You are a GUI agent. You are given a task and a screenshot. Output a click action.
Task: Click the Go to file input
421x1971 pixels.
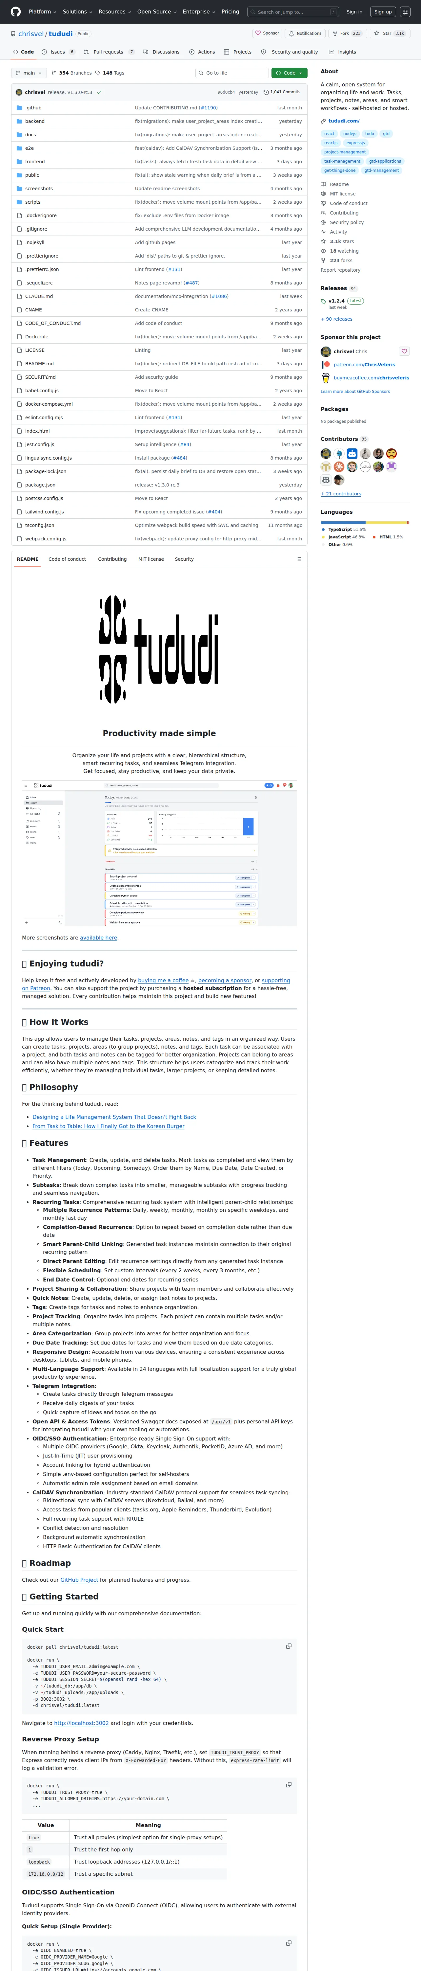coord(231,73)
